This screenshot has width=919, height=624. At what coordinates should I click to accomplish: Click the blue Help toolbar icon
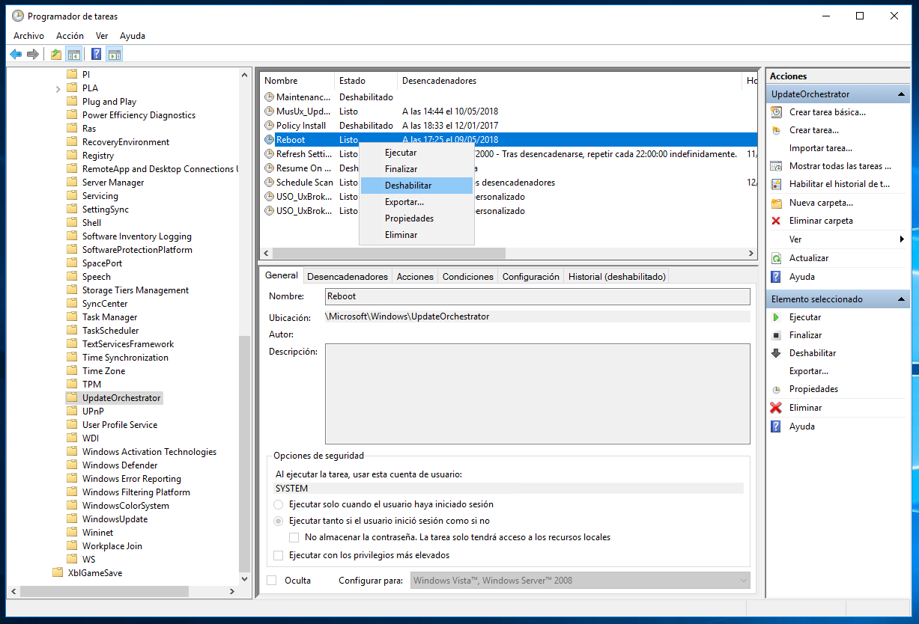97,54
